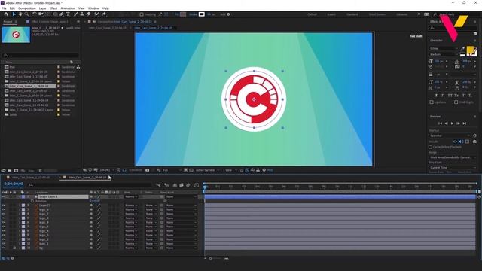Select the Puppet Pin tool
482x271 pixels.
[x=104, y=14]
